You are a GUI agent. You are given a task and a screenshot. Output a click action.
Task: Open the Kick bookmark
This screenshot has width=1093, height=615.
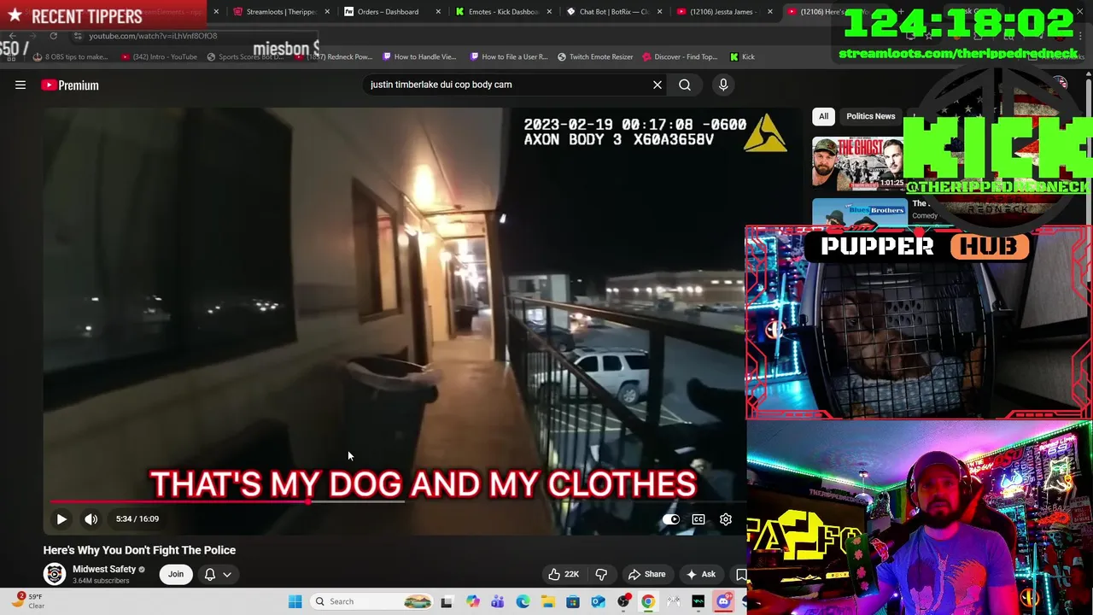(743, 56)
